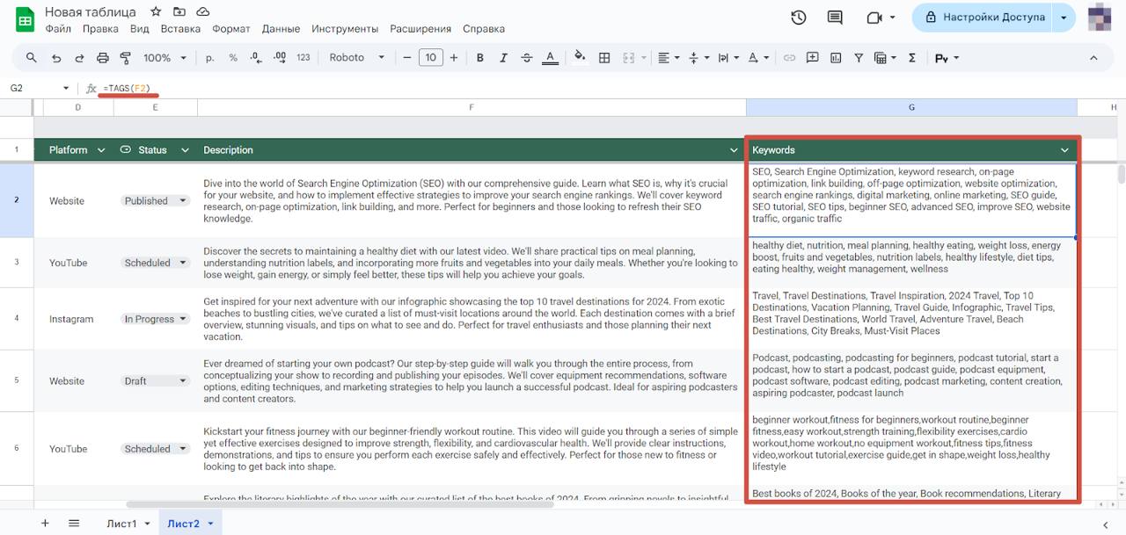This screenshot has height=535, width=1126.
Task: Open the borders tool
Action: pyautogui.click(x=604, y=58)
